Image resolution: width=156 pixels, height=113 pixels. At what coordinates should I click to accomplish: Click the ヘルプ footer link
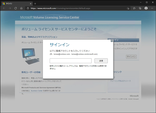[x=98, y=99]
